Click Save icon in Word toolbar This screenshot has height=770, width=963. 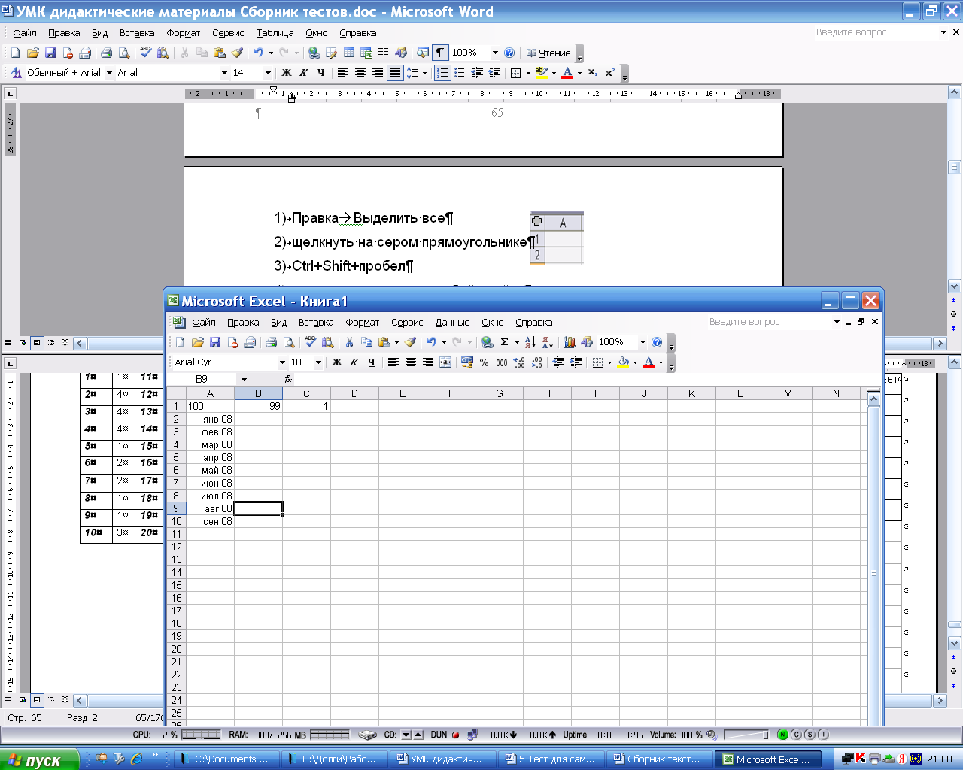(50, 53)
